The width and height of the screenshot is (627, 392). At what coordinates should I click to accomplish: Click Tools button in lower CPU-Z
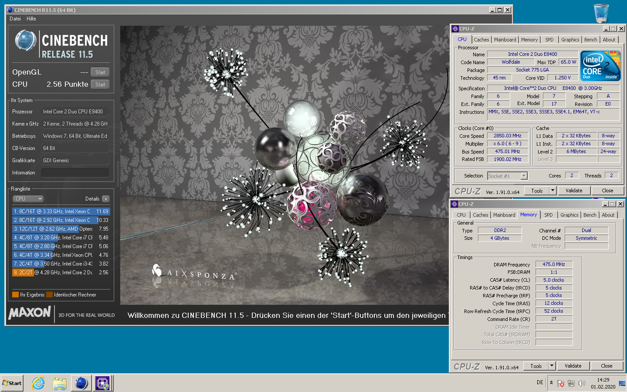click(536, 366)
